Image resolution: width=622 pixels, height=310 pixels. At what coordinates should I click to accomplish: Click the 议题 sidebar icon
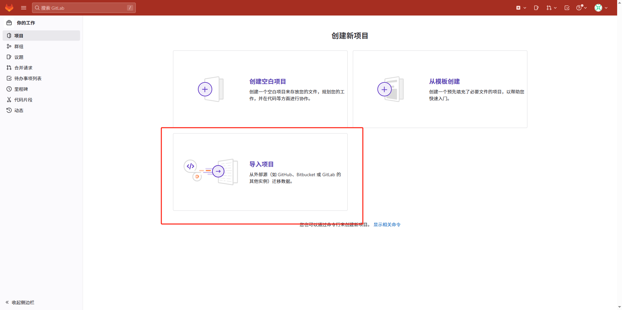9,57
